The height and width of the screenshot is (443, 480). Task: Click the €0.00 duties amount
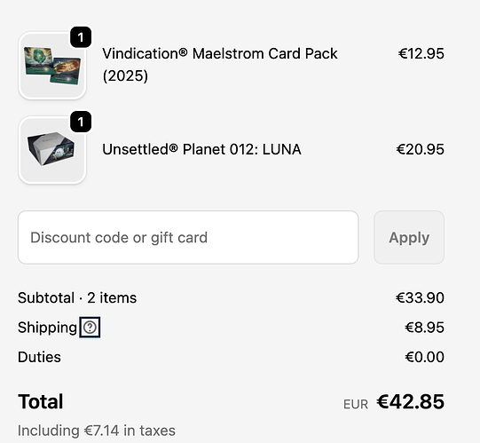[x=425, y=357]
